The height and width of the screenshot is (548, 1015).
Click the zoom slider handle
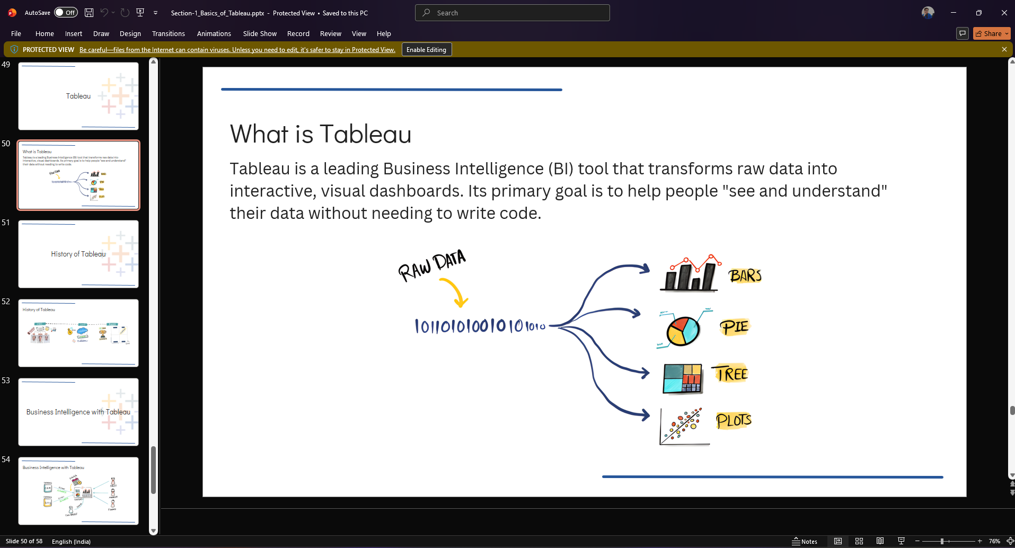942,541
